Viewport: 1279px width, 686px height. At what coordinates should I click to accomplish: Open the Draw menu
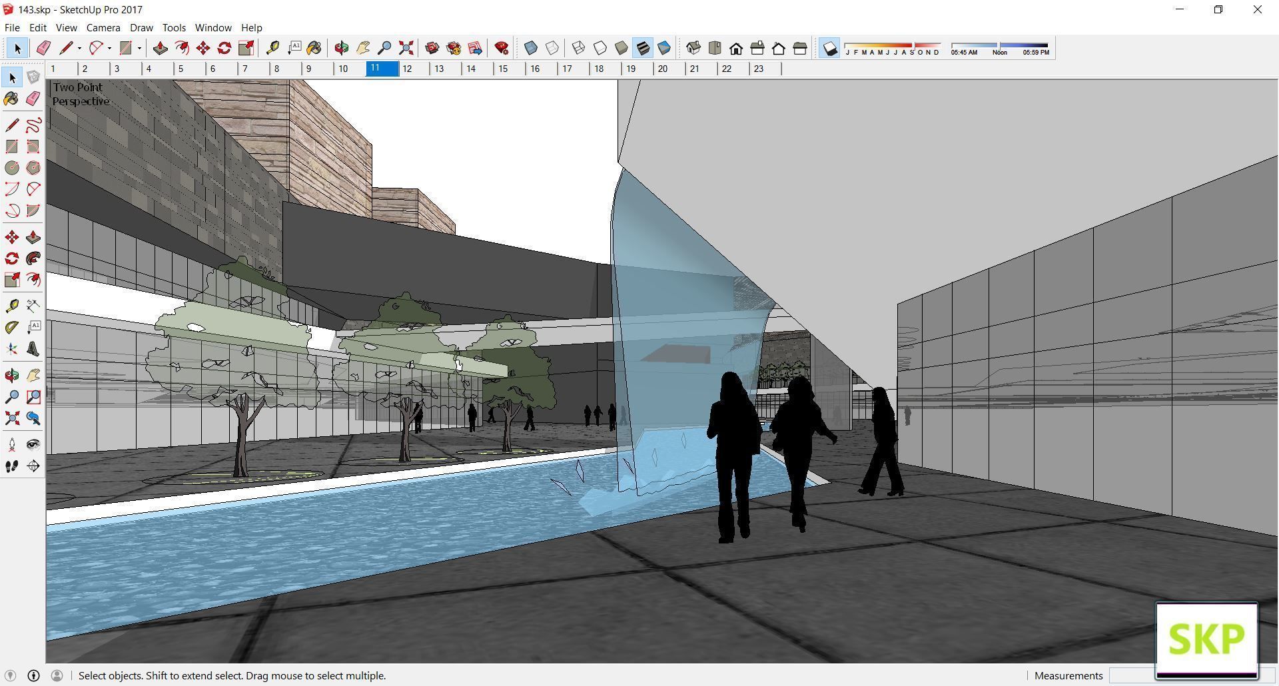pyautogui.click(x=141, y=28)
